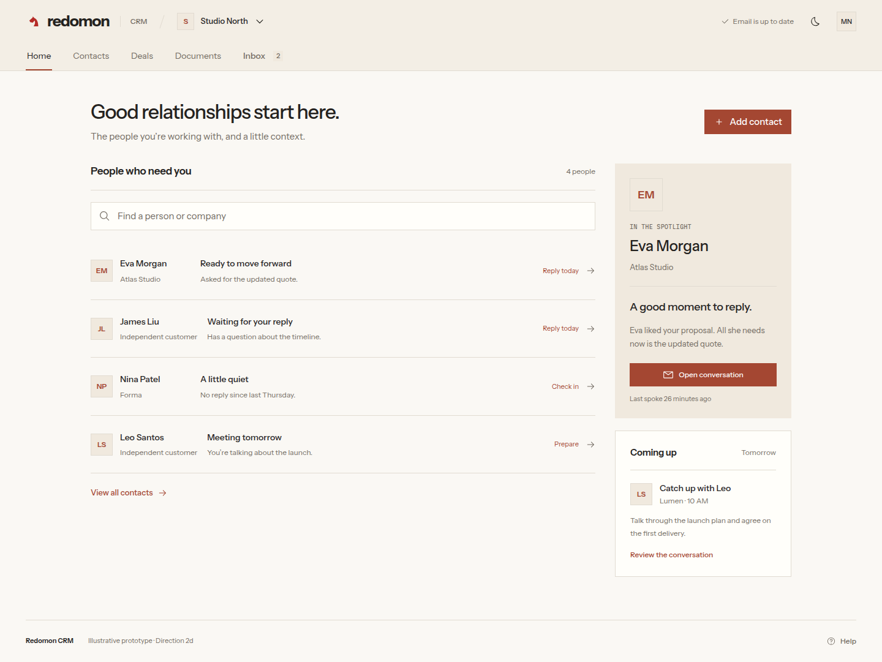Click the EM avatar in Eva Morgan row
This screenshot has width=882, height=662.
point(102,271)
